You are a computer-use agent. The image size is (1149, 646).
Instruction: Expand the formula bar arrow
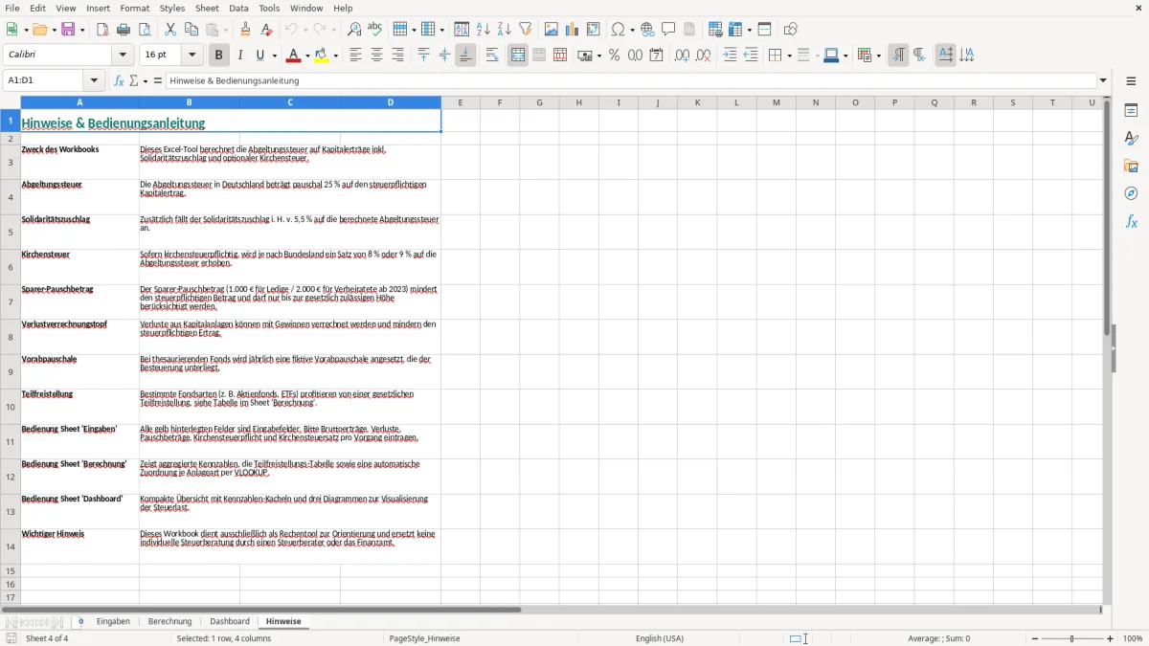point(1103,81)
